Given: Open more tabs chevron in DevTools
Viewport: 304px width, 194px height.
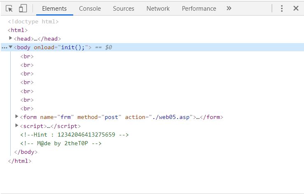Looking at the screenshot, I should (229, 8).
